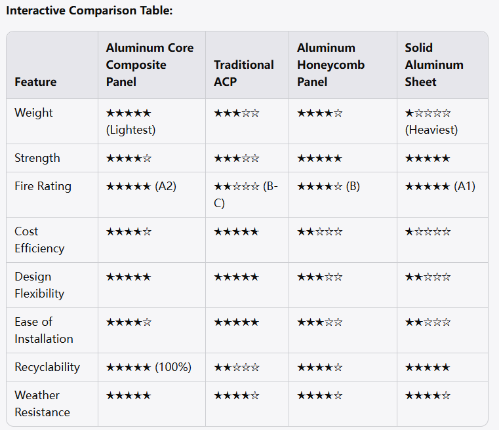Click the Design Flexibility row label
The width and height of the screenshot is (501, 430).
pyautogui.click(x=39, y=285)
